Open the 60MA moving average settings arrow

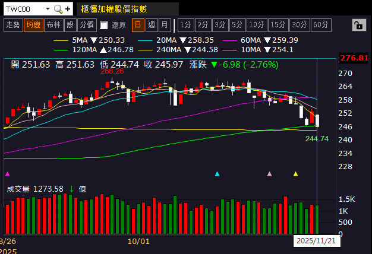tap(267, 40)
